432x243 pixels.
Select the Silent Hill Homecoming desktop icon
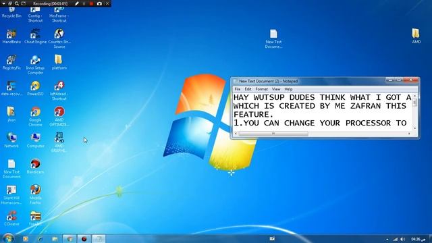click(11, 194)
